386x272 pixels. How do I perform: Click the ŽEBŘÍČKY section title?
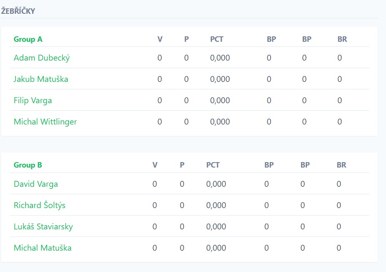point(18,11)
